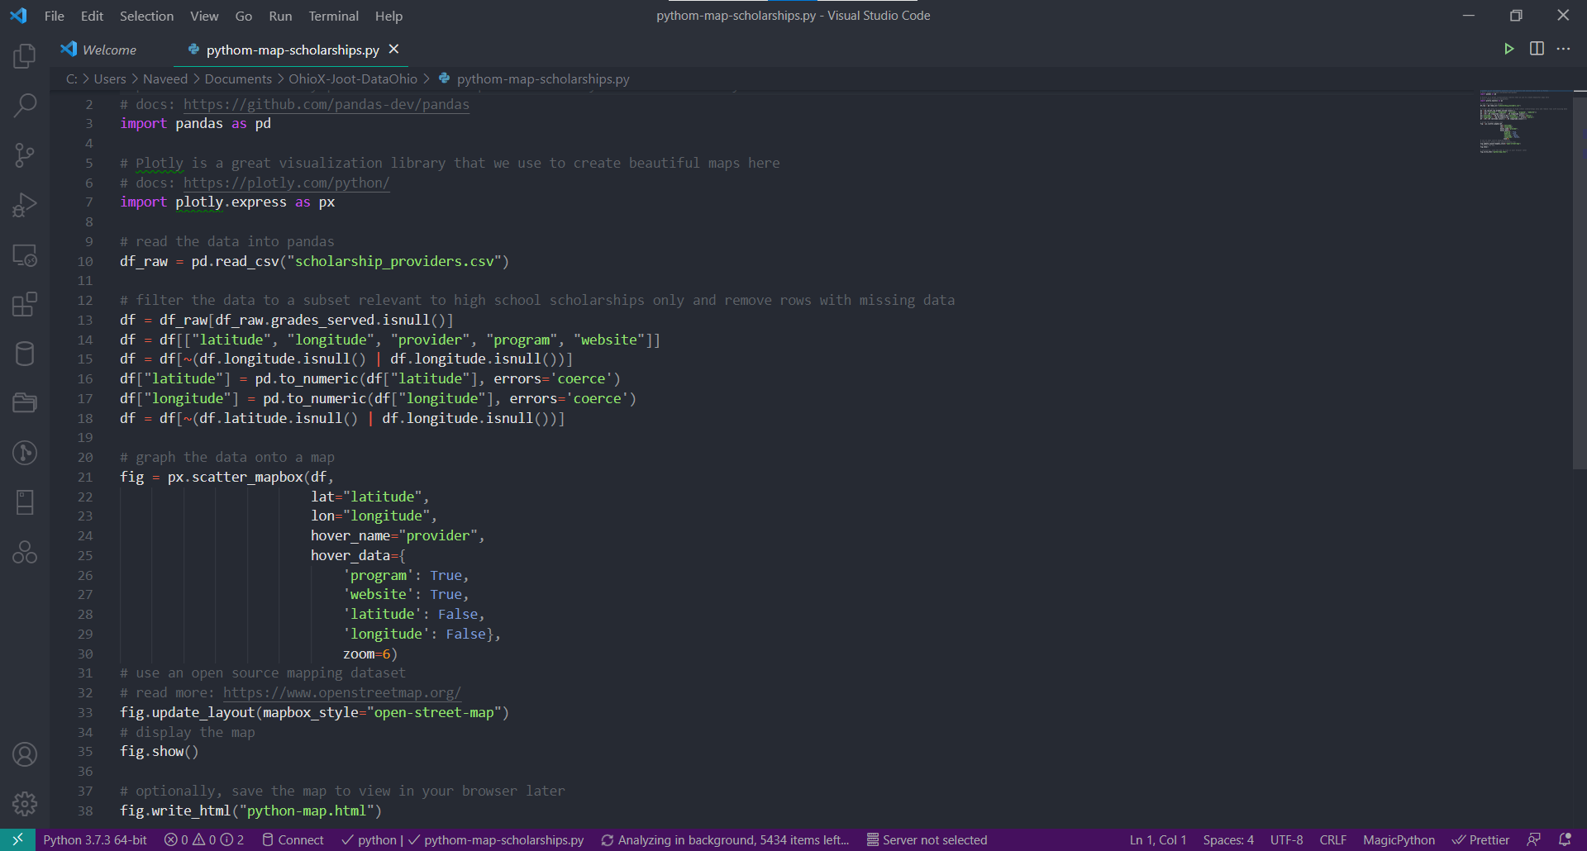The height and width of the screenshot is (851, 1587).
Task: Open the Search view in activity bar
Action: pyautogui.click(x=25, y=105)
